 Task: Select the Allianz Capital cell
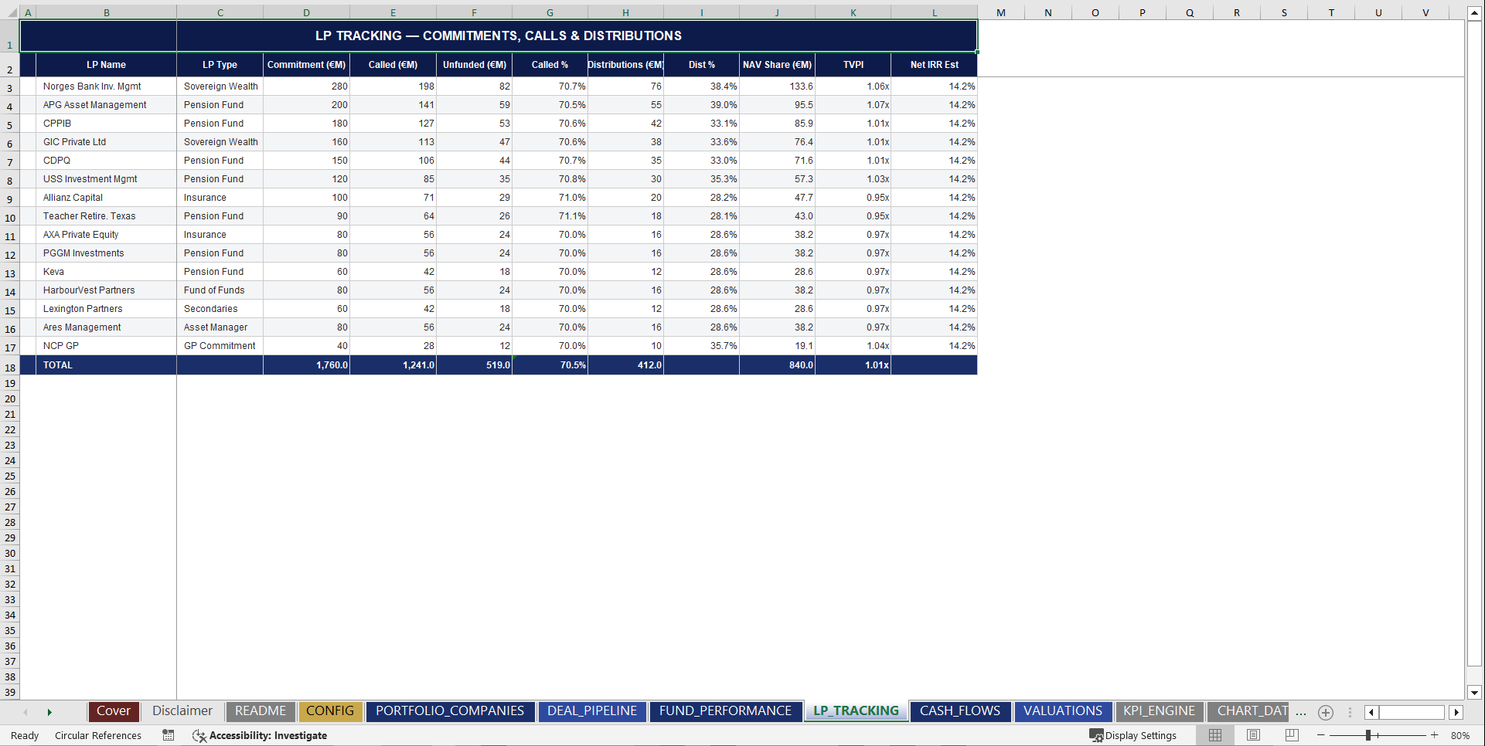click(106, 198)
